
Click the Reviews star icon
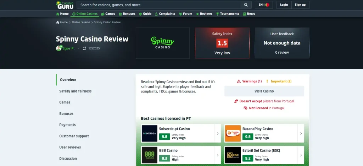pos(197,14)
